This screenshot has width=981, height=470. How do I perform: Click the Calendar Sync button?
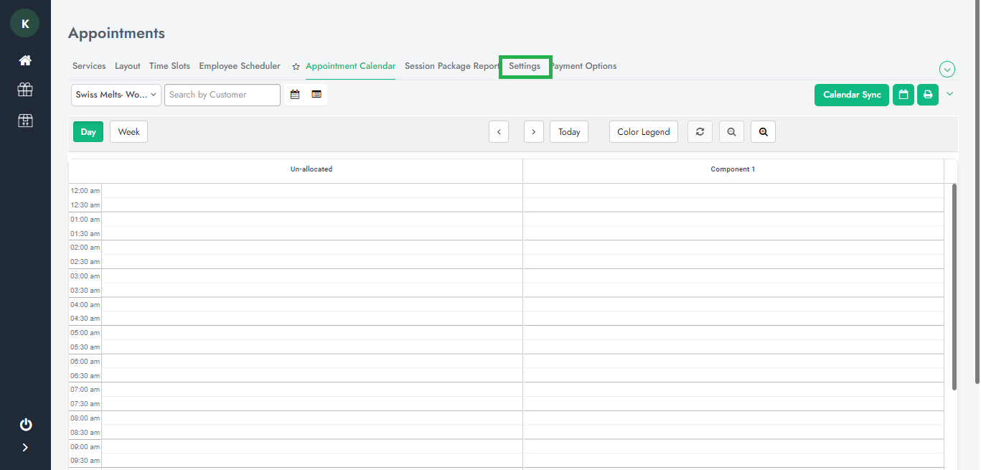(851, 95)
